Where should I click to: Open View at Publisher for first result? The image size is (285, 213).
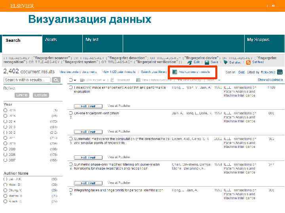119,106
